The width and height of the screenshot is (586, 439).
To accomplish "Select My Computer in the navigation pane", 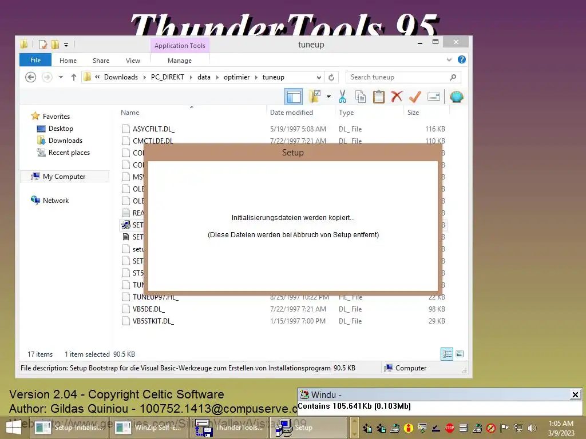I will pyautogui.click(x=64, y=176).
